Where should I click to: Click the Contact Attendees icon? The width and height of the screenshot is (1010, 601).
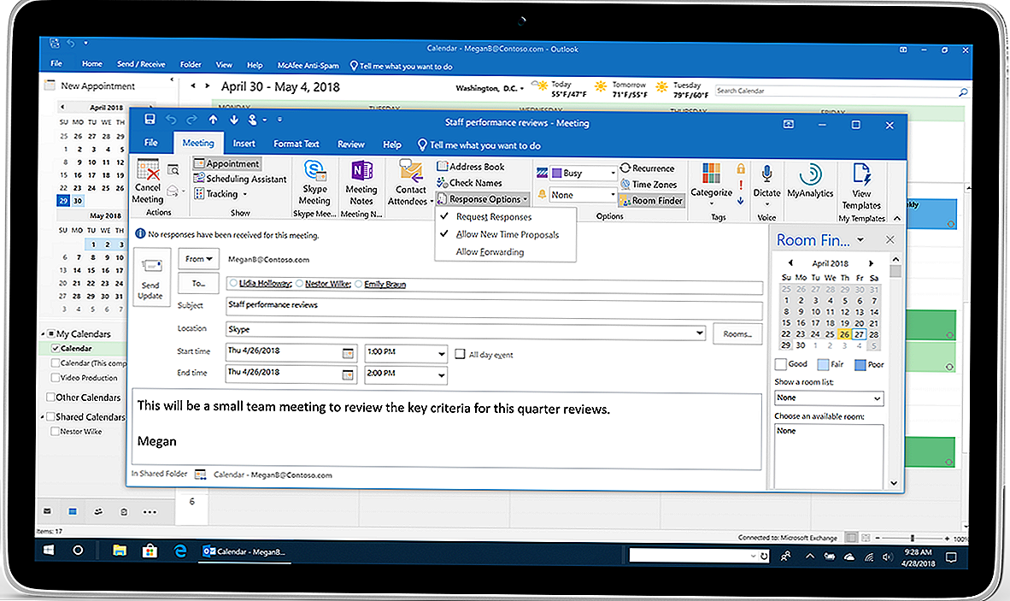410,171
